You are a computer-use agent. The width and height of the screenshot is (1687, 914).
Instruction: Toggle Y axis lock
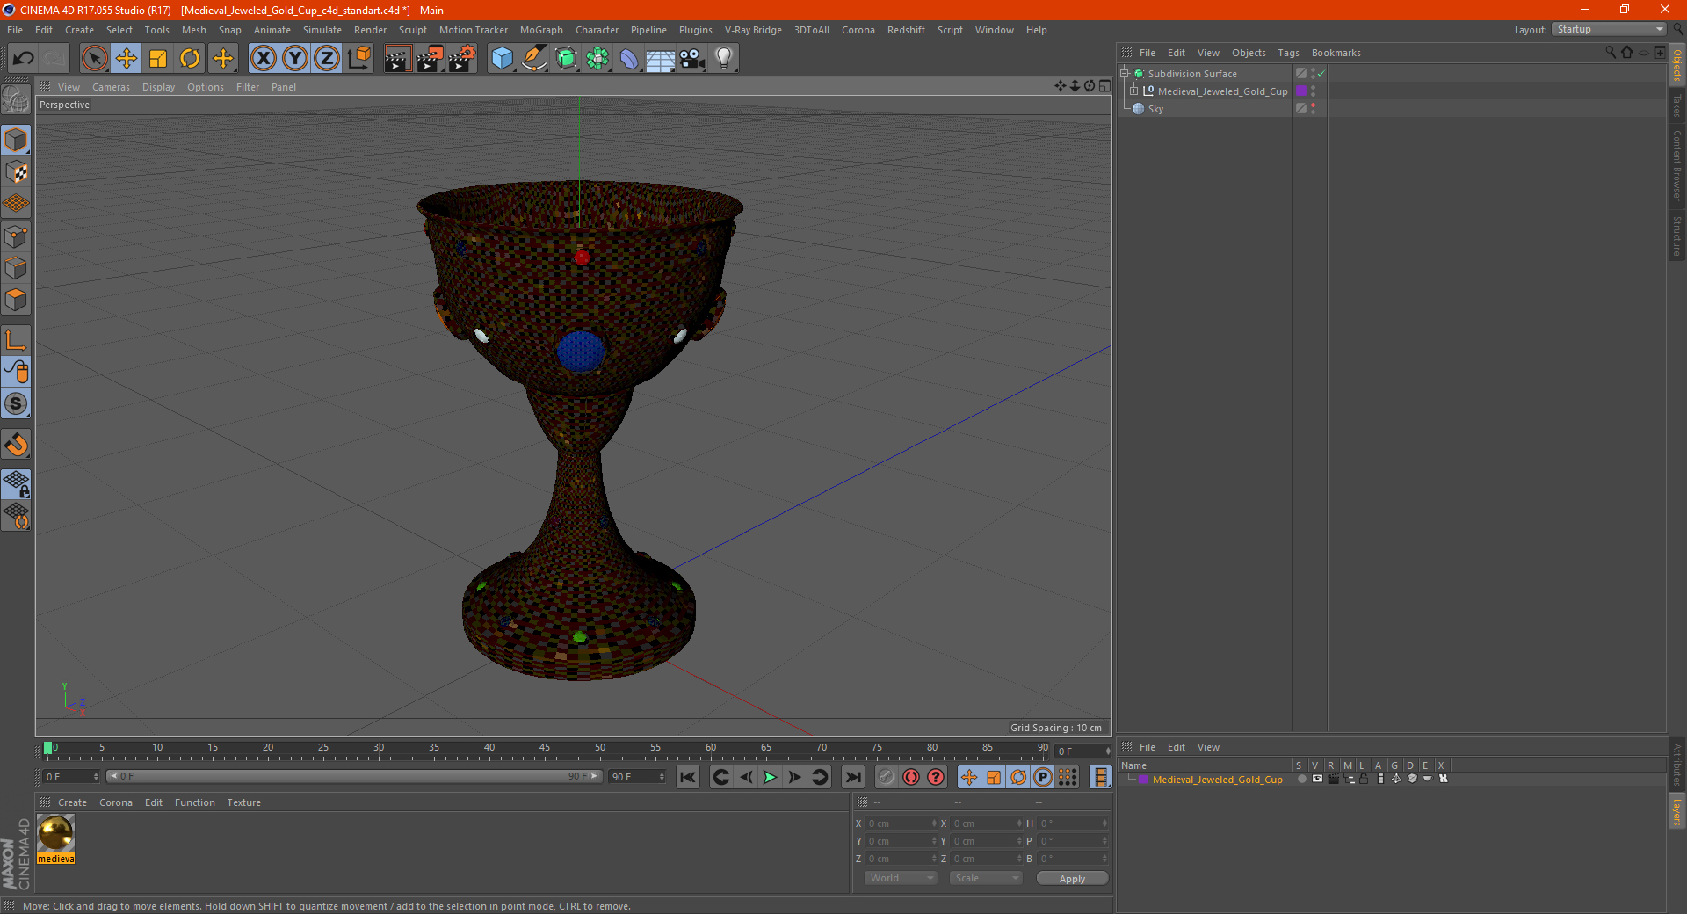[295, 59]
